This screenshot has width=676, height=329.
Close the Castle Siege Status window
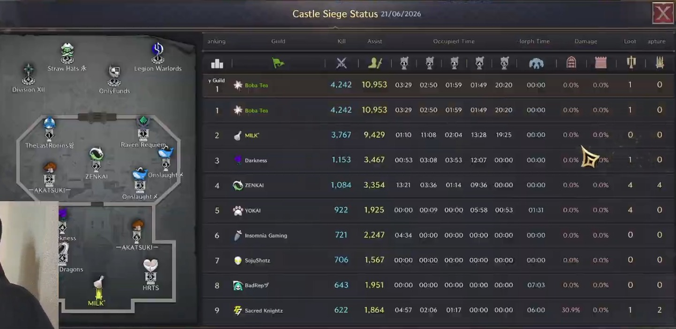pyautogui.click(x=663, y=13)
